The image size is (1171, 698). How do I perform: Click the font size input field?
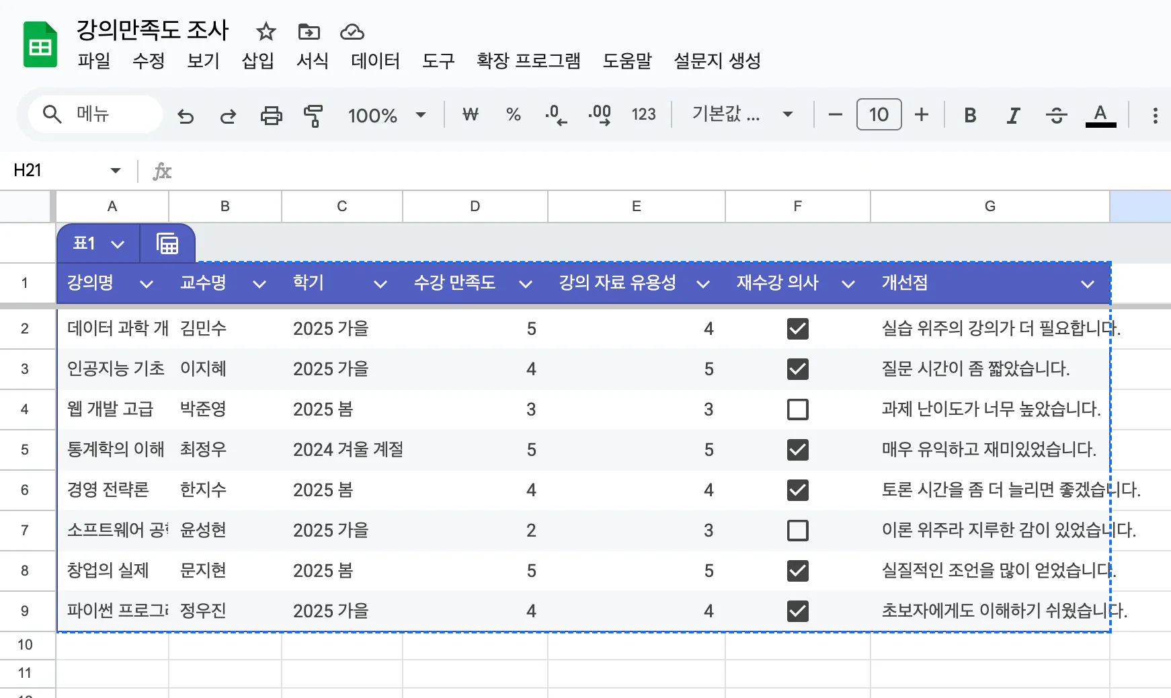(879, 115)
